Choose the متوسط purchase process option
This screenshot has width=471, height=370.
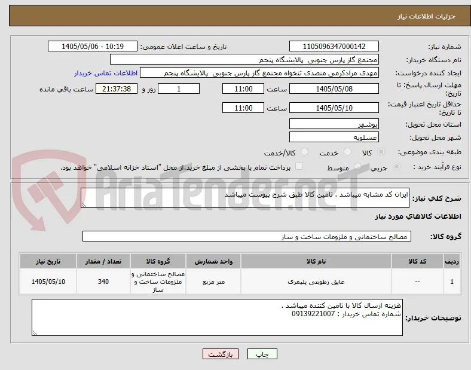coord(357,167)
